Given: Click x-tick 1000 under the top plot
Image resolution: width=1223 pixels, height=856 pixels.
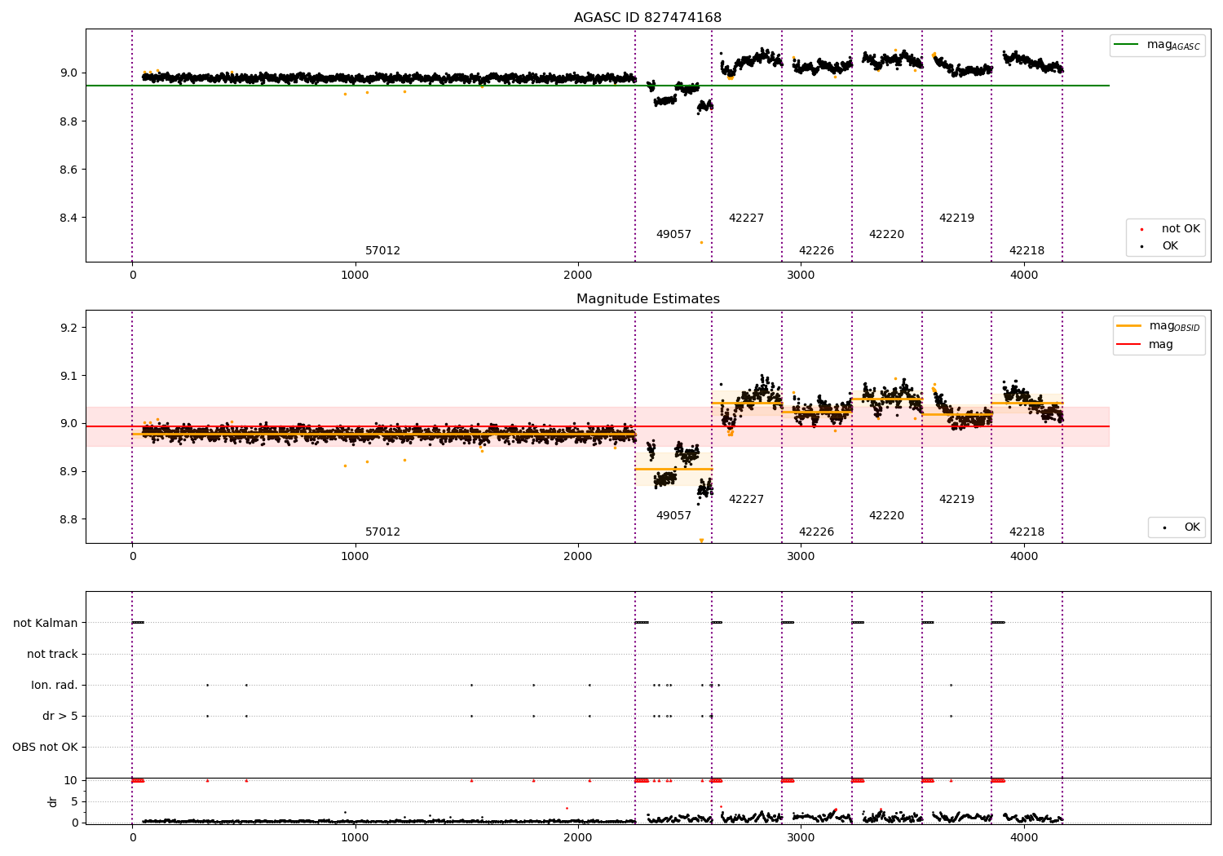Looking at the screenshot, I should pyautogui.click(x=355, y=276).
